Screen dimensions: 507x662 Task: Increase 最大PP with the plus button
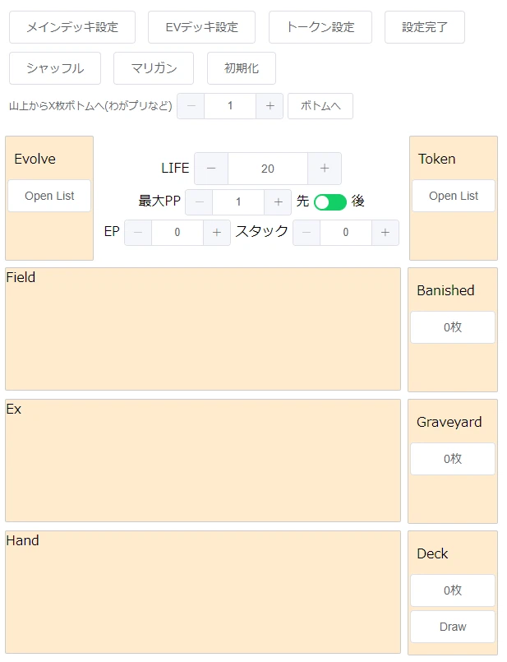(278, 202)
